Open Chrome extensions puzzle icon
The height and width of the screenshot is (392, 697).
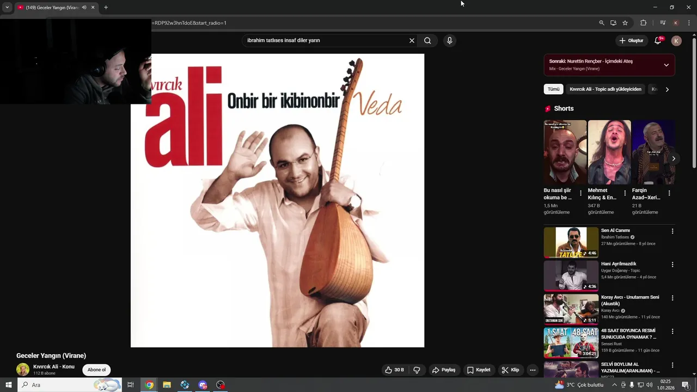click(643, 23)
